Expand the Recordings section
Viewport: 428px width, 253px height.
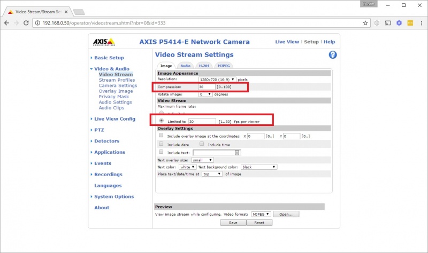click(x=108, y=175)
